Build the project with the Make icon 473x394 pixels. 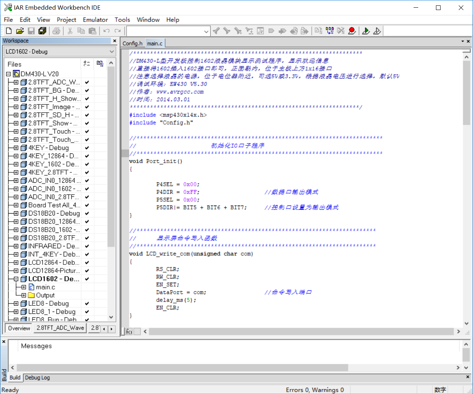coord(330,31)
